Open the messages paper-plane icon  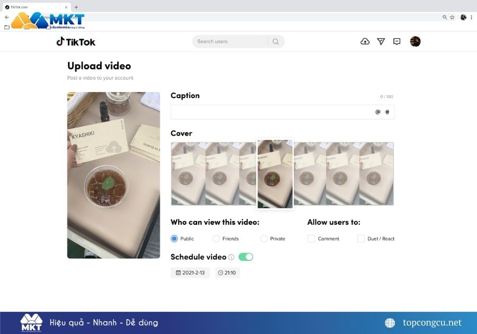pos(381,41)
